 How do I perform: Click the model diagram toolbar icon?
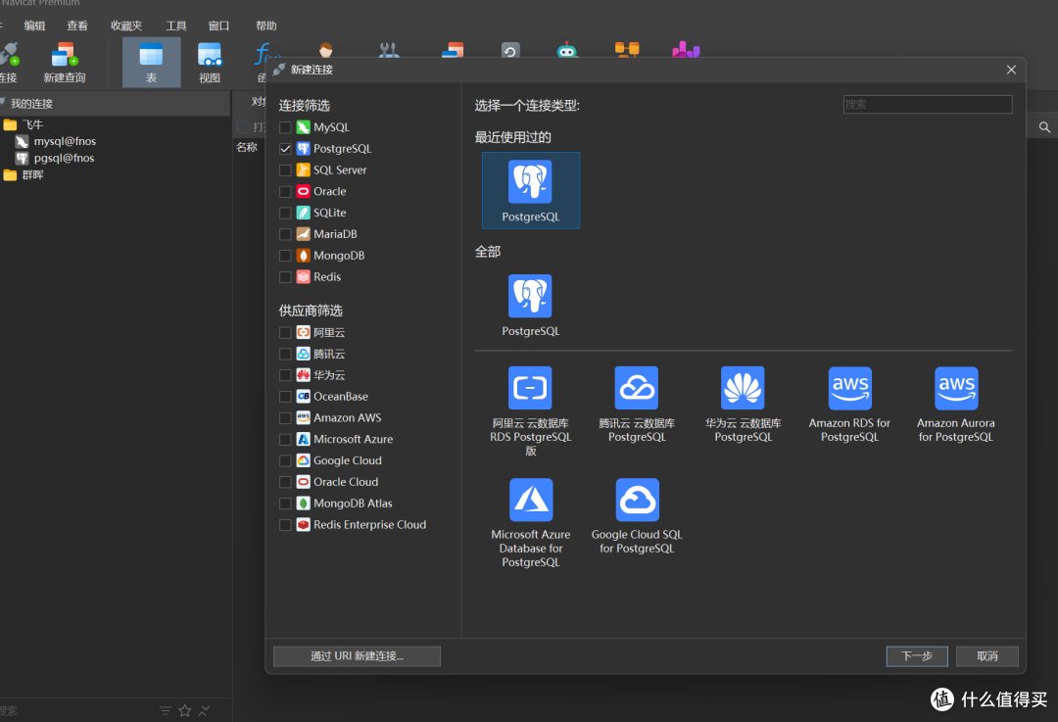click(626, 49)
